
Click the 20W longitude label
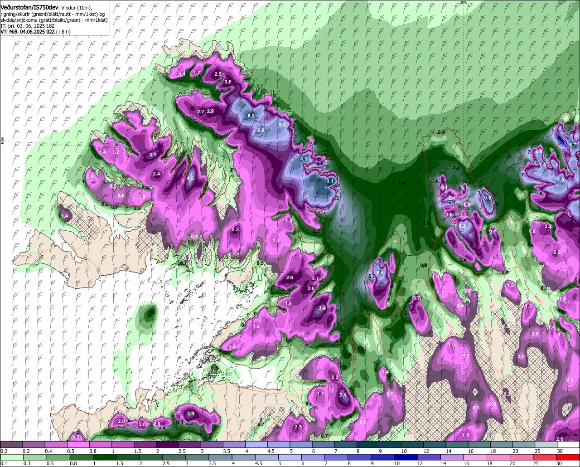(x=463, y=2)
